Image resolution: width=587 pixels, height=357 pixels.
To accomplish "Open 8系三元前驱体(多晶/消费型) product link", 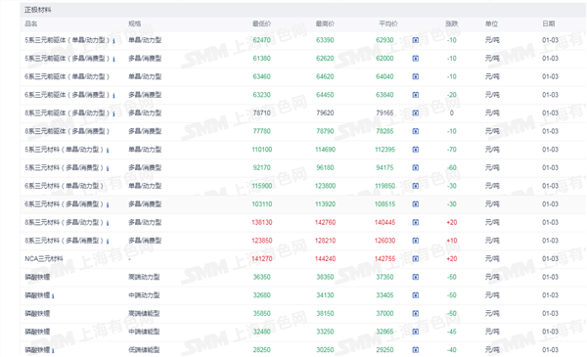I will tap(67, 131).
